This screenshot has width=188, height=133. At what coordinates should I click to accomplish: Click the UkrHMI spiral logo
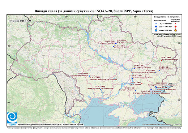point(12,117)
